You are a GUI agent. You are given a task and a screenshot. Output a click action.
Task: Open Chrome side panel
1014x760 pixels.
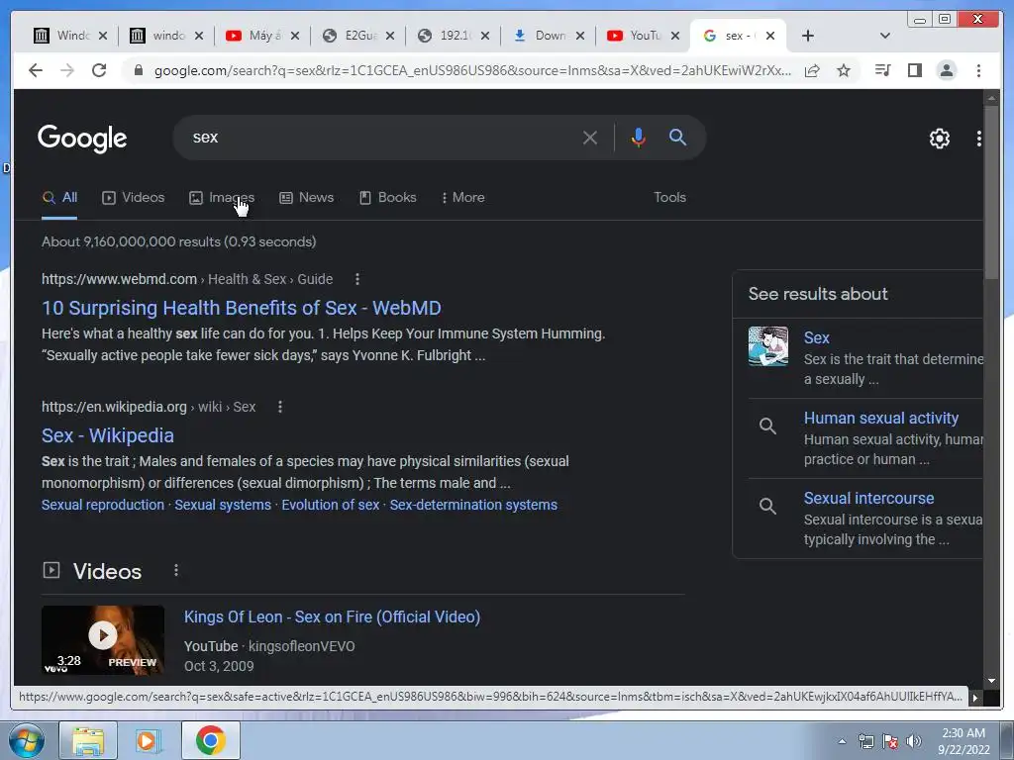914,70
